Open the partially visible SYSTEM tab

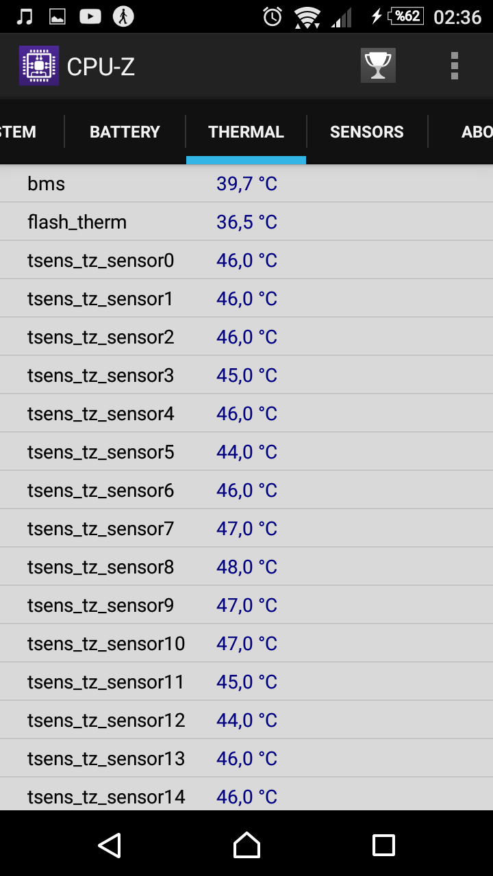point(18,132)
